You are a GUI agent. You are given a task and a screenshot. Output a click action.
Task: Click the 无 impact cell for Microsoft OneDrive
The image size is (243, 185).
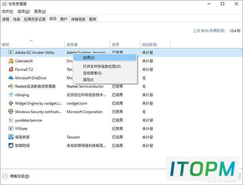(144, 78)
